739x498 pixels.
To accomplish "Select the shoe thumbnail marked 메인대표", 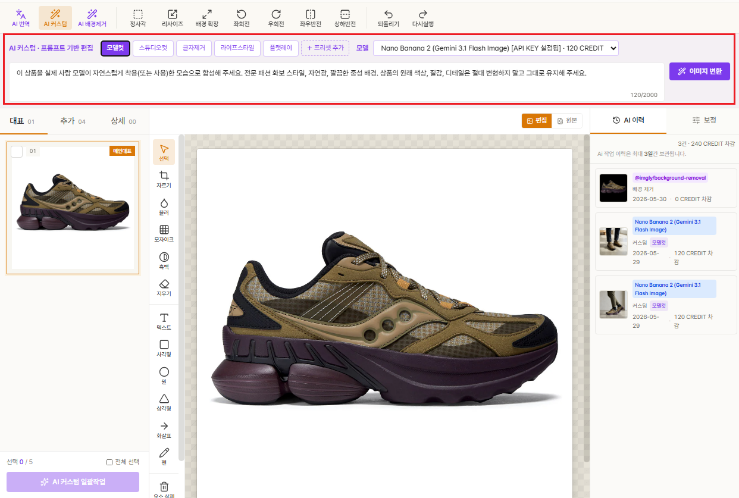I will coord(73,208).
